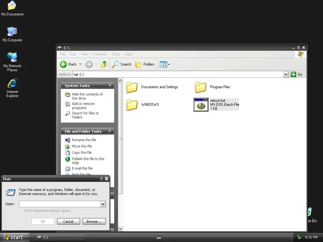Select the WINDOWS folder icon

tap(132, 105)
